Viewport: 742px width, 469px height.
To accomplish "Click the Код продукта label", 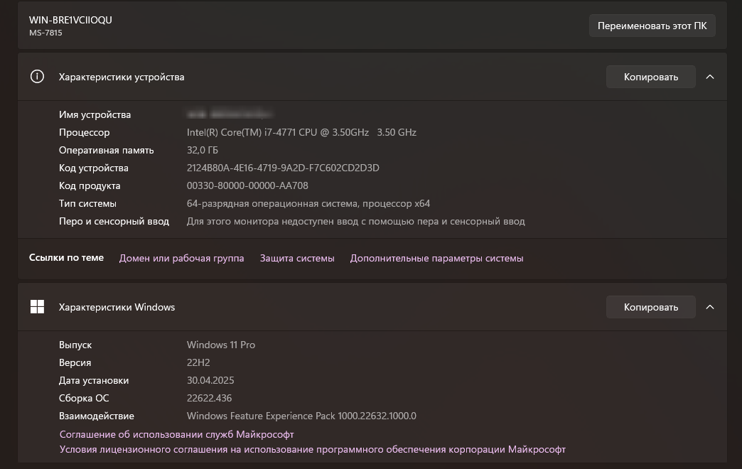I will point(90,185).
